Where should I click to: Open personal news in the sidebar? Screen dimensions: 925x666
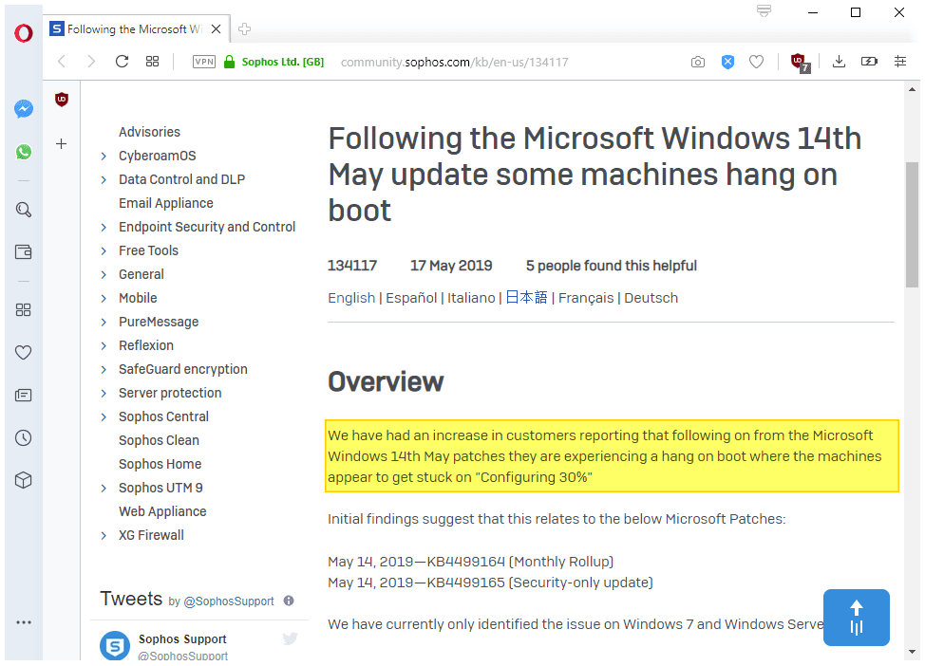[x=24, y=395]
